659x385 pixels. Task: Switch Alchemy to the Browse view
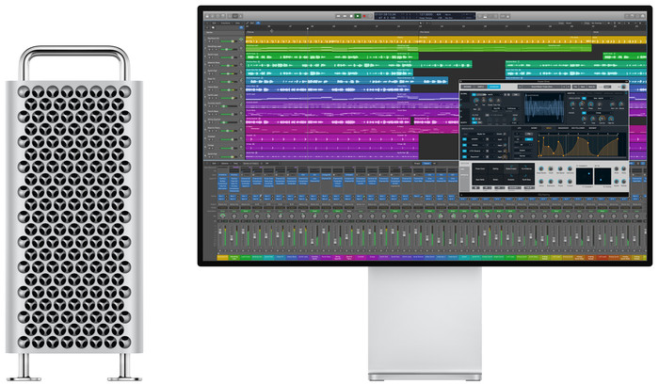(467, 87)
